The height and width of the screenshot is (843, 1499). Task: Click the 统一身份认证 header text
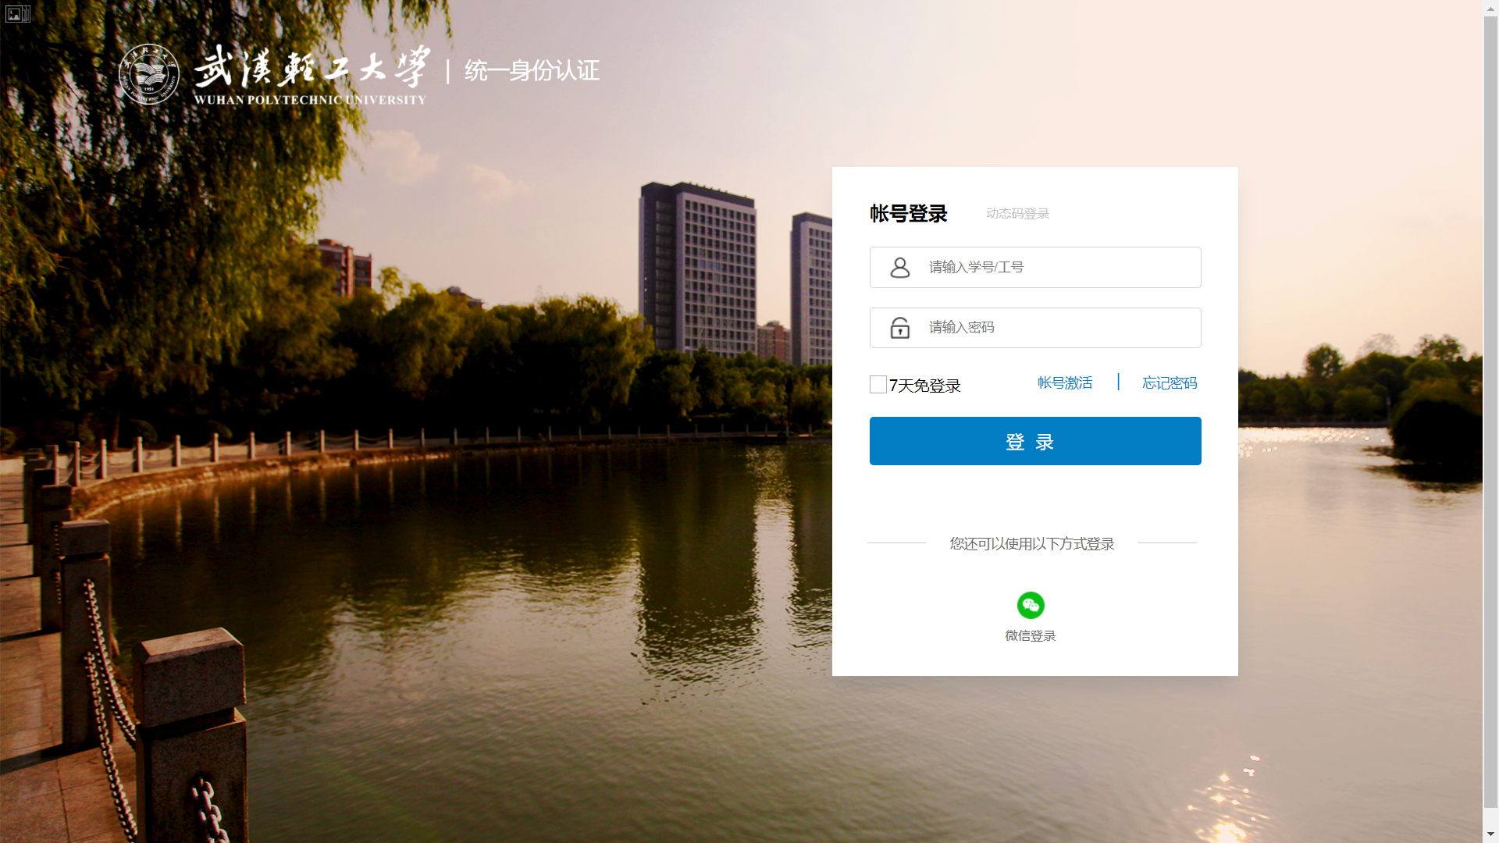click(x=529, y=71)
